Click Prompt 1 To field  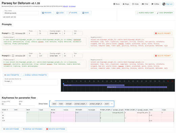click(43, 33)
